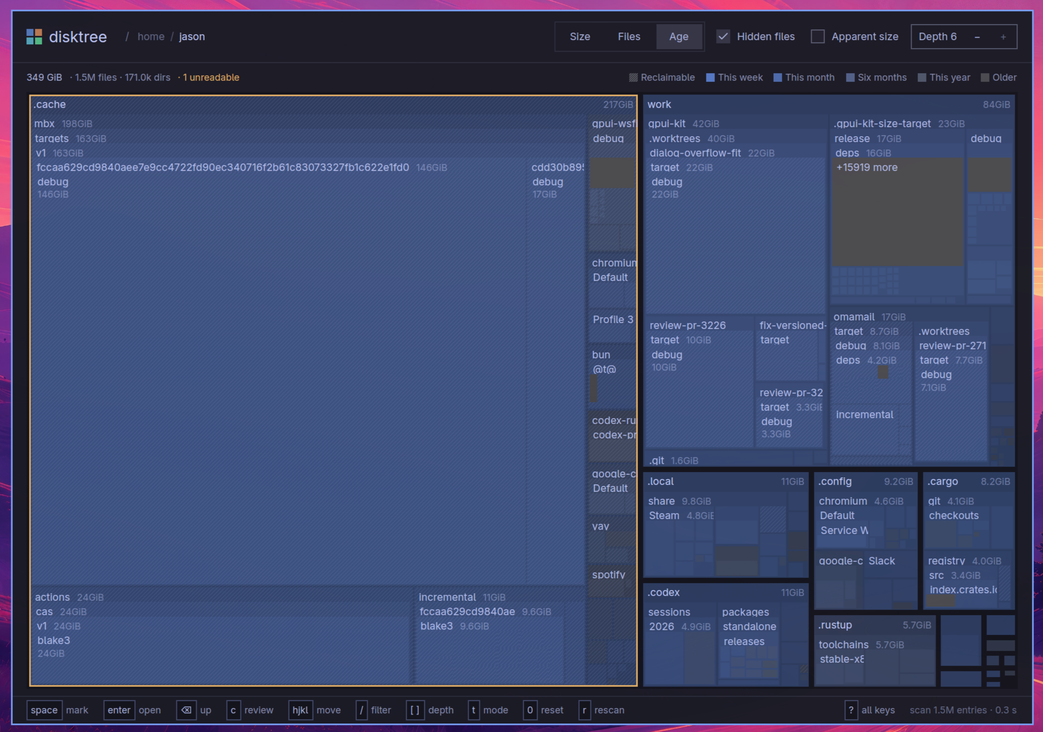Click the slash filter key hint

pyautogui.click(x=373, y=710)
